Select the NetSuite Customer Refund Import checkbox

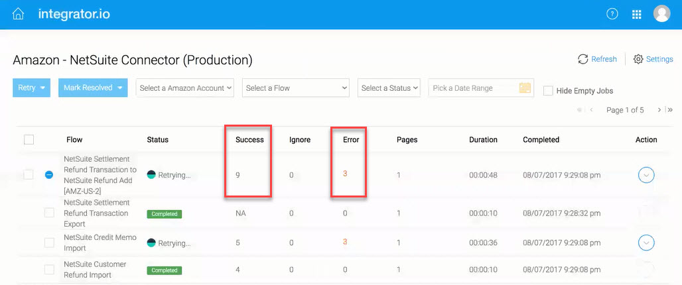point(49,269)
